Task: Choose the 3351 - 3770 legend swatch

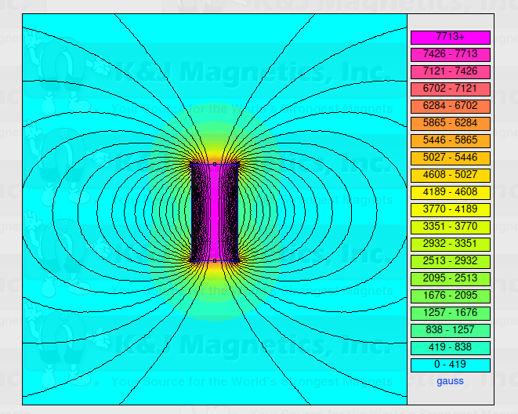Action: click(451, 227)
